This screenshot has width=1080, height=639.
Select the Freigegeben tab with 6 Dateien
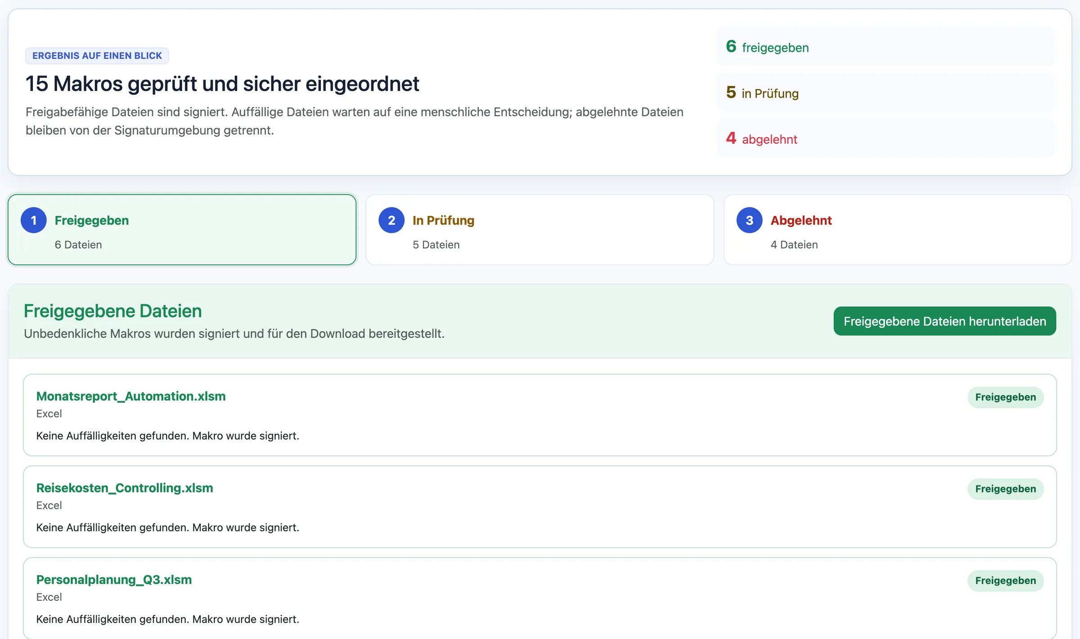tap(182, 230)
